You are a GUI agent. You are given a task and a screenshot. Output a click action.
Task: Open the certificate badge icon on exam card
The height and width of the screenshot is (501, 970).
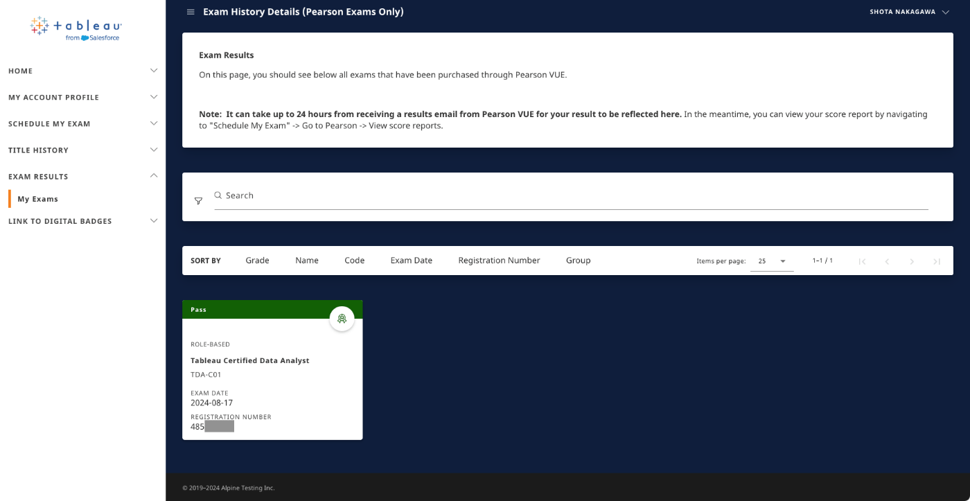click(342, 319)
